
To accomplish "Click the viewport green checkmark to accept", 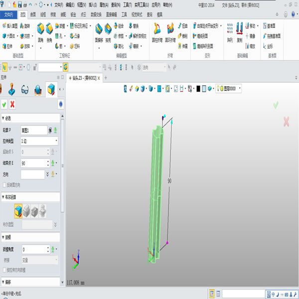I will [276, 105].
